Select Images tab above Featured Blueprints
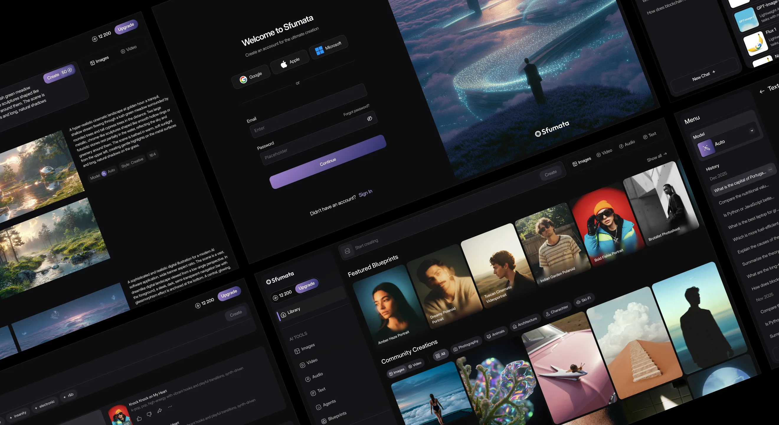Viewport: 779px width, 425px height. coord(582,161)
